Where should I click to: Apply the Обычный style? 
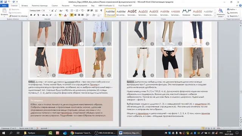(110, 12)
